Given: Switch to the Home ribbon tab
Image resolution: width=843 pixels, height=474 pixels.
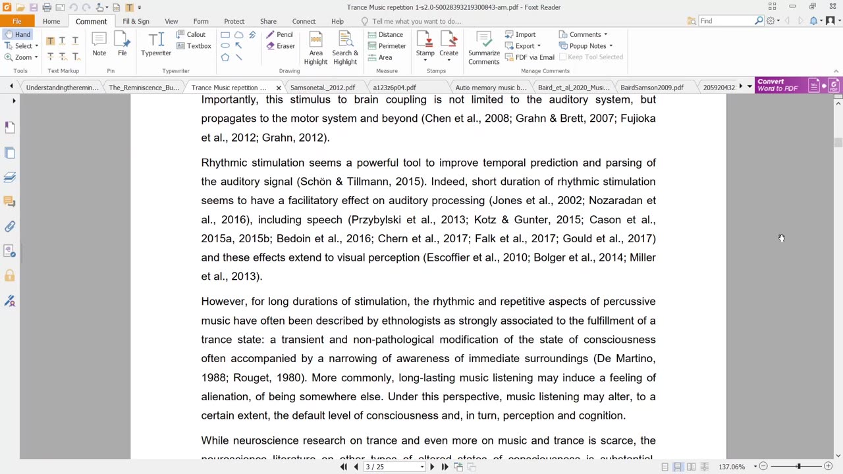Looking at the screenshot, I should [51, 21].
